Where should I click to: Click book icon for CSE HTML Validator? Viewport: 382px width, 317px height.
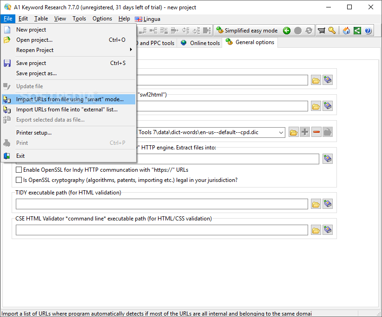328,230
